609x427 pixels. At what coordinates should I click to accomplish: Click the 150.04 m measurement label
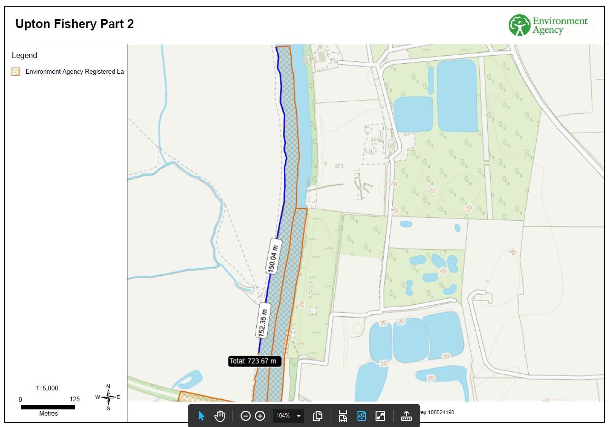273,257
